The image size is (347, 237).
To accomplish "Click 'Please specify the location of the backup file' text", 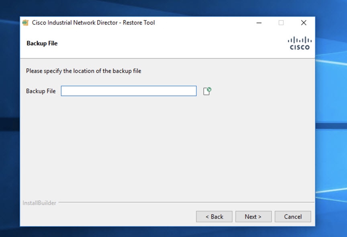I will tap(84, 71).
